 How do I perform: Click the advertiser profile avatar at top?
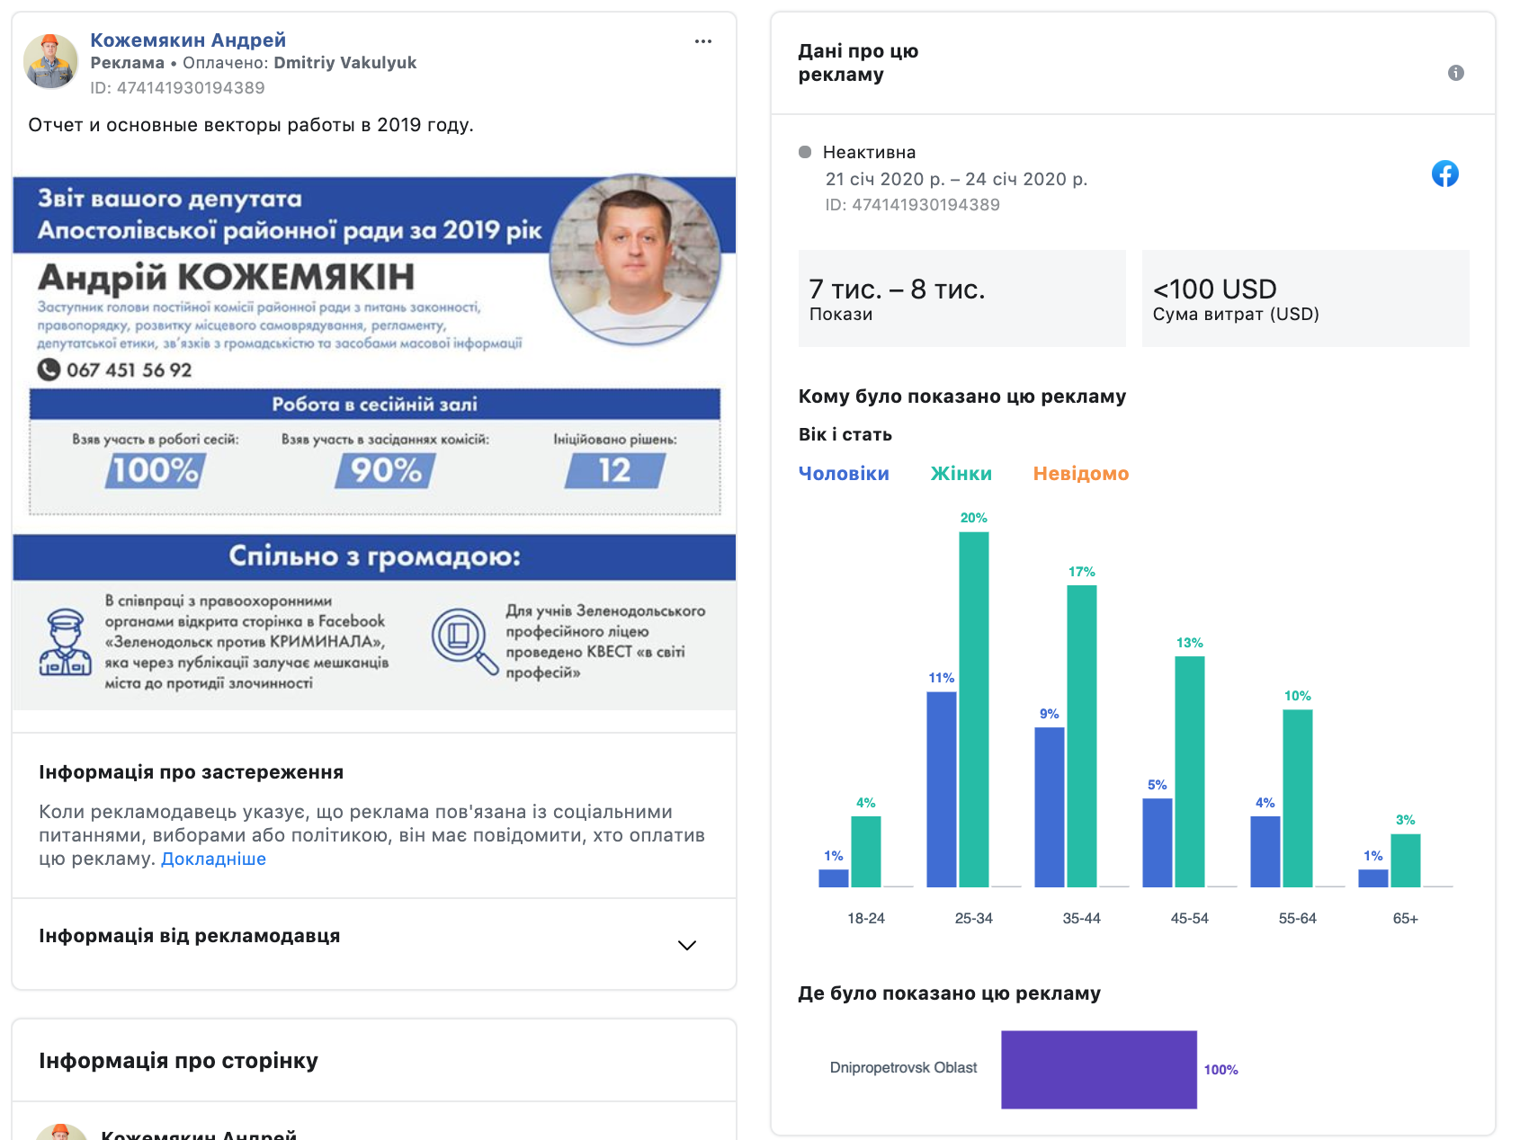50,62
